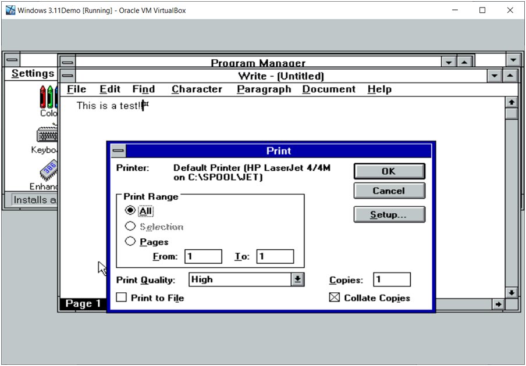
Task: Open the Document menu in Write
Action: coord(329,89)
